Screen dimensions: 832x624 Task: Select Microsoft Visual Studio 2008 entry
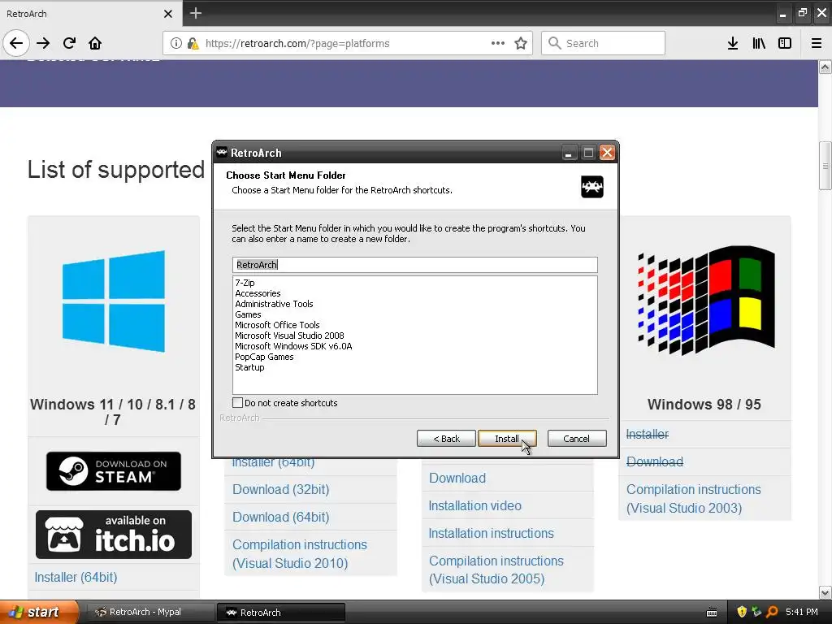tap(290, 336)
